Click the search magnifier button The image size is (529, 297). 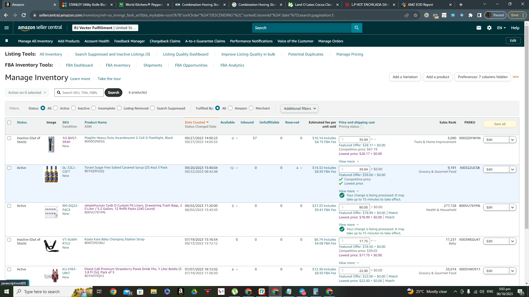tap(357, 28)
